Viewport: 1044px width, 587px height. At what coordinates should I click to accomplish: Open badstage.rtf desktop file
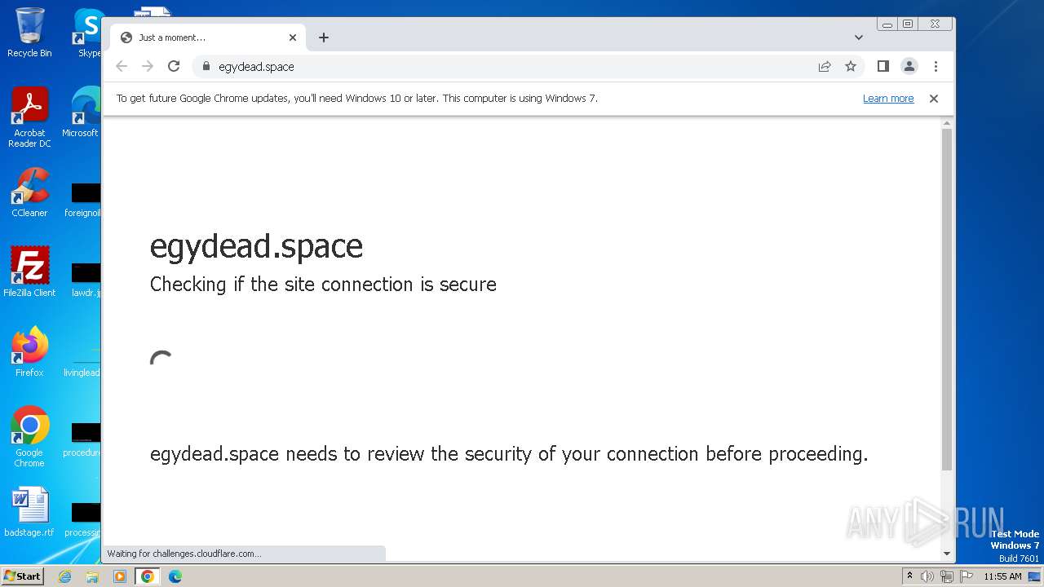pos(29,512)
